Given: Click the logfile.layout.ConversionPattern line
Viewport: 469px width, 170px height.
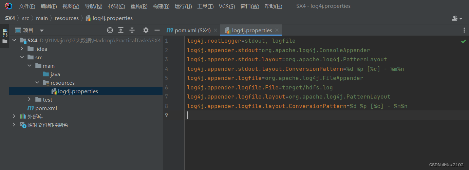Looking at the screenshot, I should tap(297, 106).
